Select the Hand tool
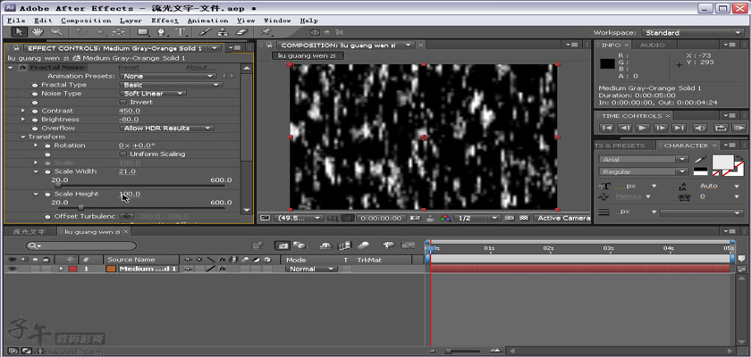The height and width of the screenshot is (357, 751). pyautogui.click(x=38, y=32)
